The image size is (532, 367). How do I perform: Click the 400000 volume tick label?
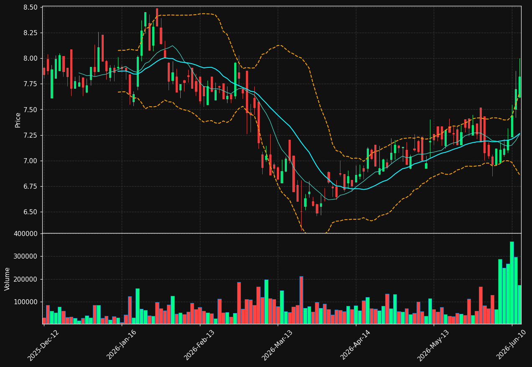pyautogui.click(x=27, y=234)
